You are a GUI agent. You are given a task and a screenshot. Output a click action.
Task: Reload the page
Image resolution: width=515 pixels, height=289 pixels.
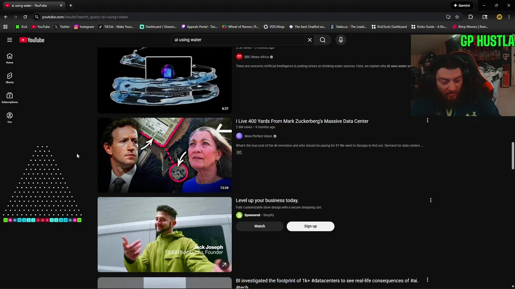click(25, 17)
